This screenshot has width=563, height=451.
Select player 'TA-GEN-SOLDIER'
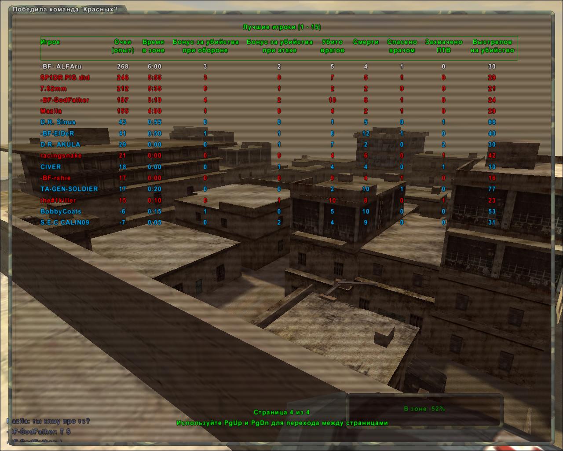pos(69,189)
